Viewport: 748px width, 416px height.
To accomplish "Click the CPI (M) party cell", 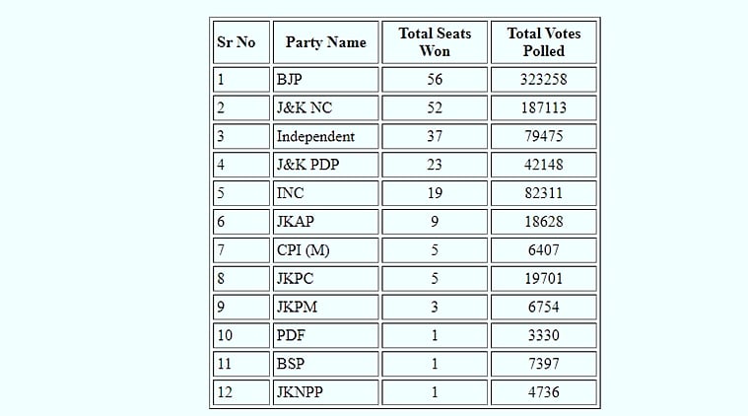I will [x=325, y=250].
